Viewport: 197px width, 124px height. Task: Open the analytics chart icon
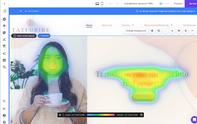click(4, 60)
